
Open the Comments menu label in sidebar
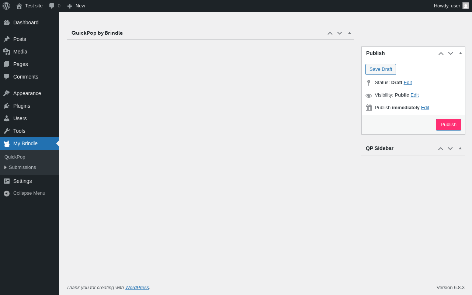[x=26, y=77]
